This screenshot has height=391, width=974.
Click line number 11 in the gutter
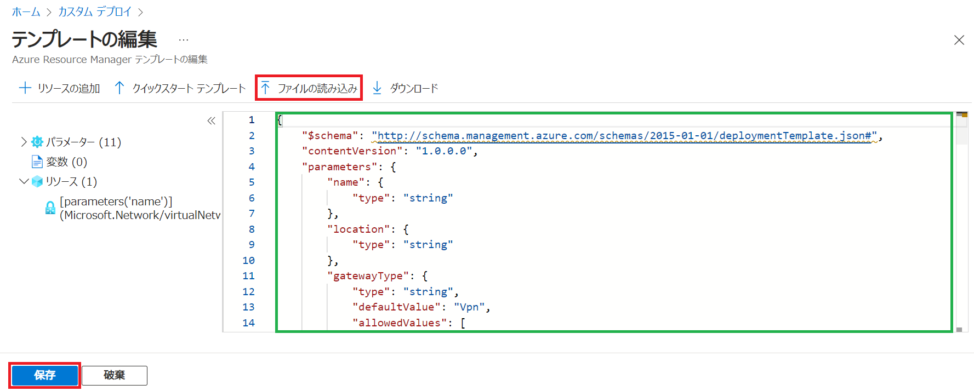tap(249, 275)
